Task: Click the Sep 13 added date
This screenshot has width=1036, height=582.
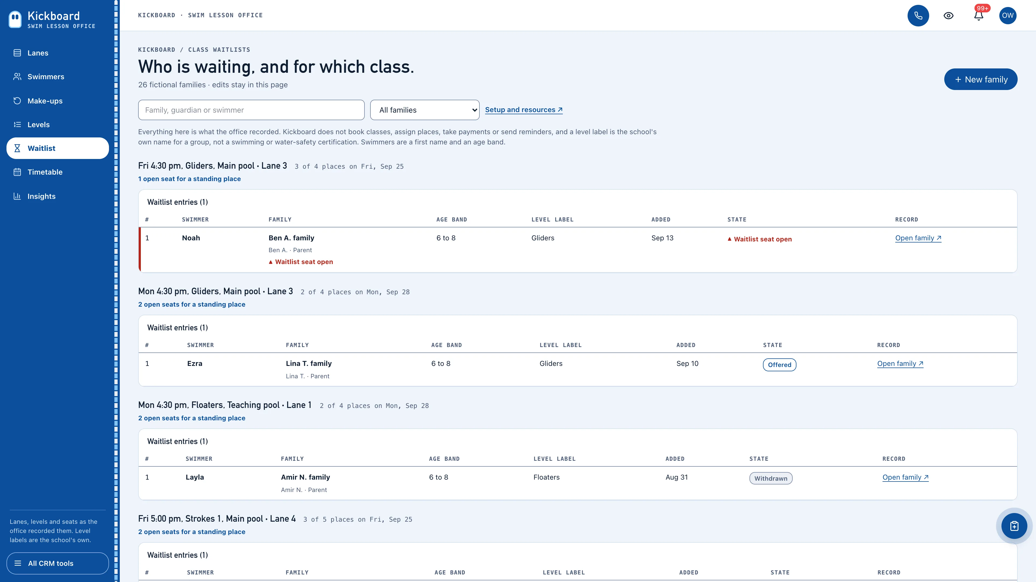Action: pyautogui.click(x=662, y=238)
